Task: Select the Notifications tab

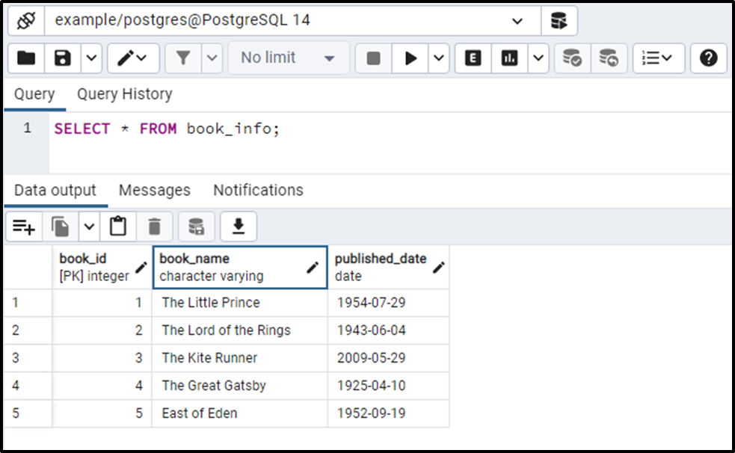Action: click(x=257, y=190)
